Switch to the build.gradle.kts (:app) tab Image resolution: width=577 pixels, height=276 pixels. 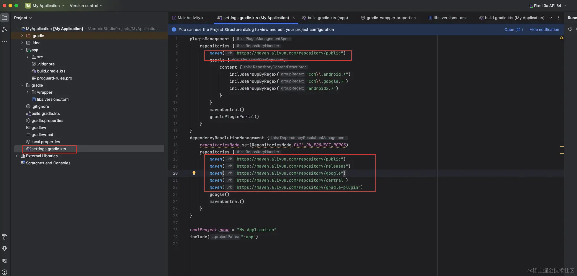tap(325, 18)
